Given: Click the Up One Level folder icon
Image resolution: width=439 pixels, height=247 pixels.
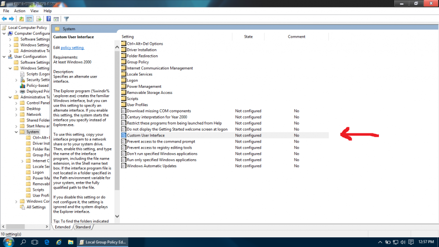Looking at the screenshot, I should [x=22, y=19].
